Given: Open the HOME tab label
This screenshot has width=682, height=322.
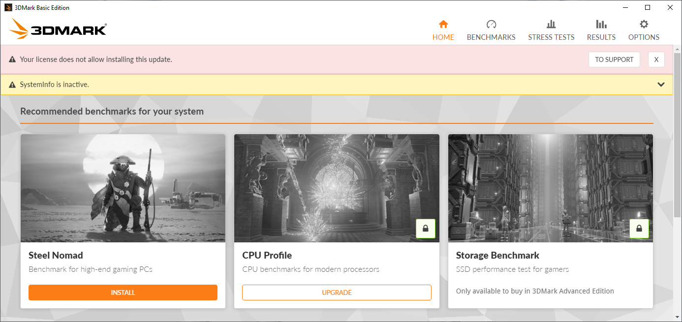Looking at the screenshot, I should pos(443,37).
